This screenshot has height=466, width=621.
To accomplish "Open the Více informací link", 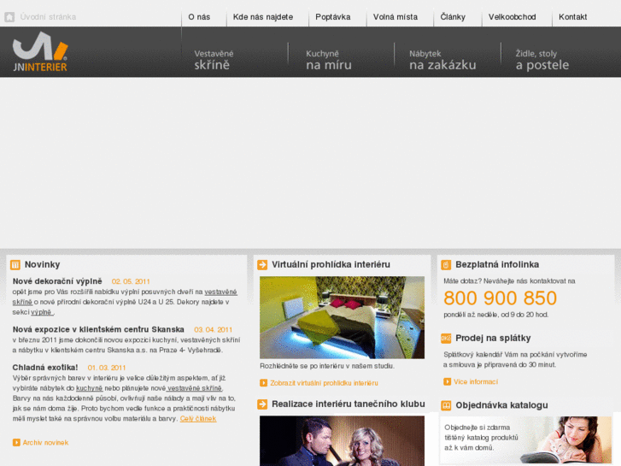I will (x=476, y=382).
